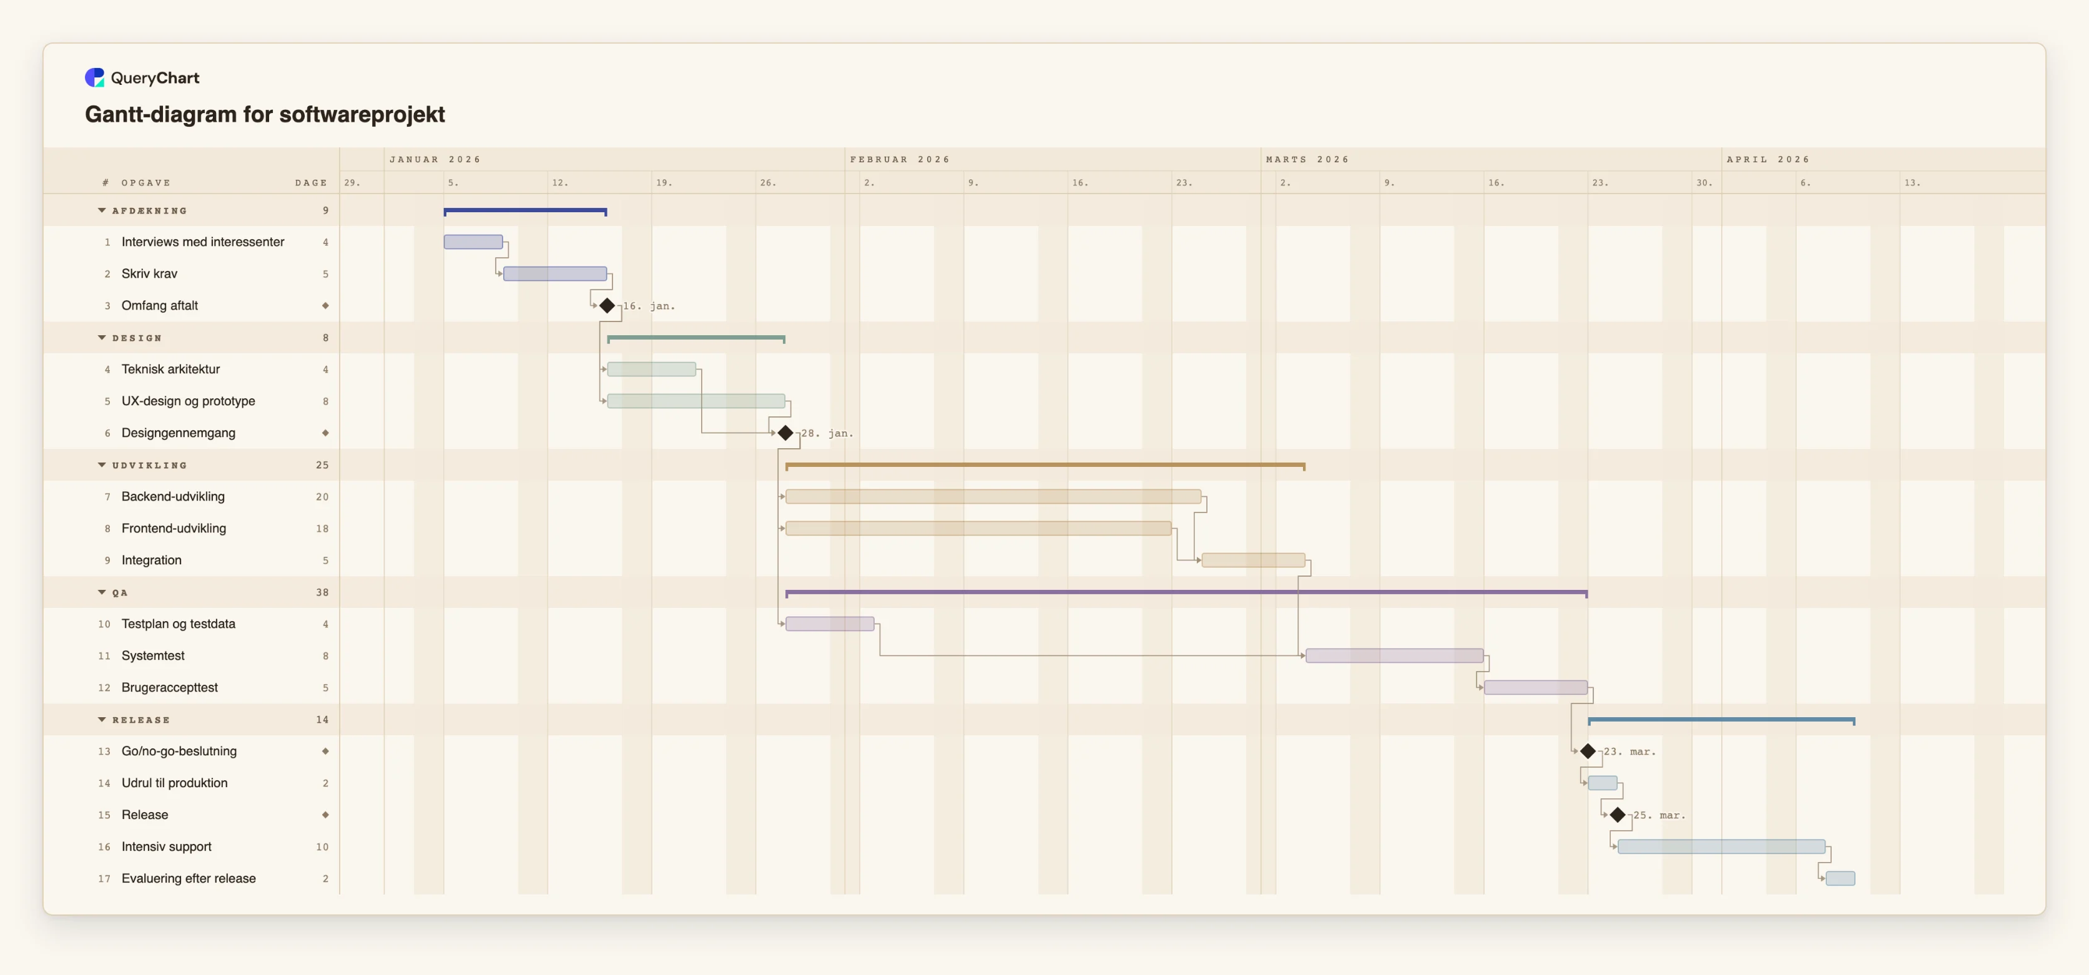The height and width of the screenshot is (975, 2089).
Task: Click the small diamond in Release task row
Action: pyautogui.click(x=325, y=815)
